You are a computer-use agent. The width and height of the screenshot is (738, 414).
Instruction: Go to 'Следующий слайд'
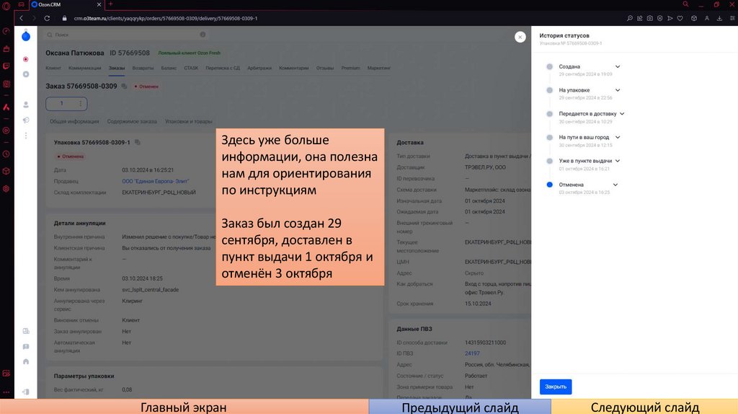click(x=644, y=407)
